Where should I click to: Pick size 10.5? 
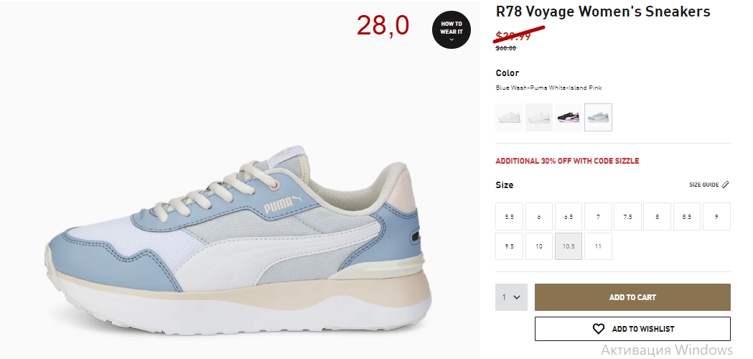point(568,246)
